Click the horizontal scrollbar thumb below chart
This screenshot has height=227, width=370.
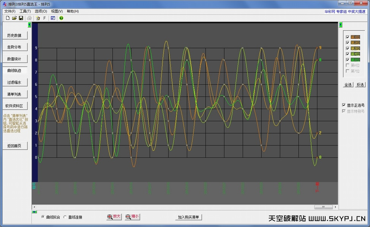[x=323, y=207]
